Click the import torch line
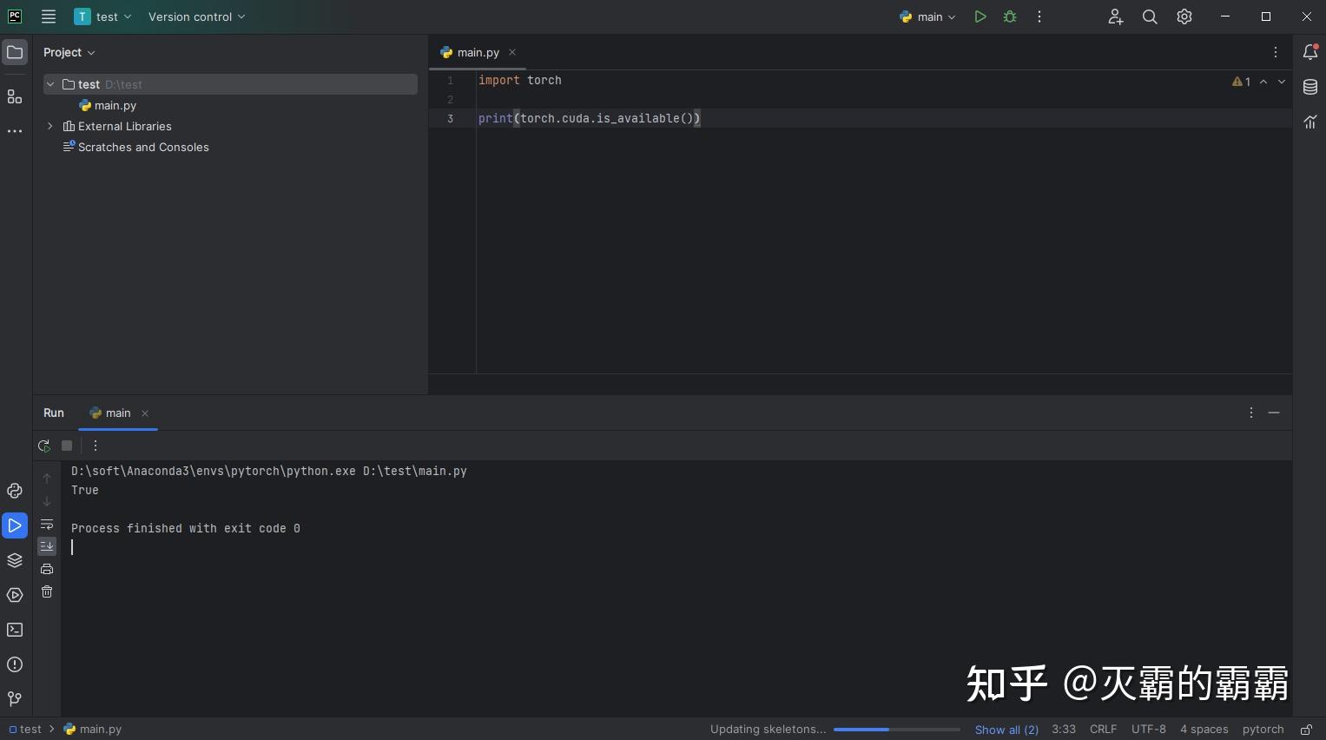Image resolution: width=1326 pixels, height=740 pixels. point(520,80)
